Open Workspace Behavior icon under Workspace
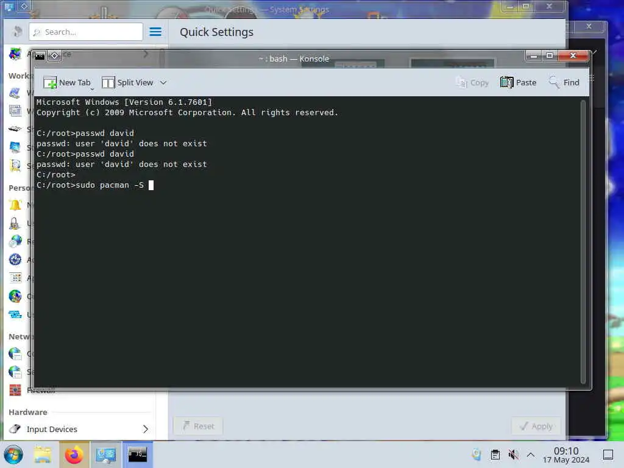 pyautogui.click(x=15, y=93)
